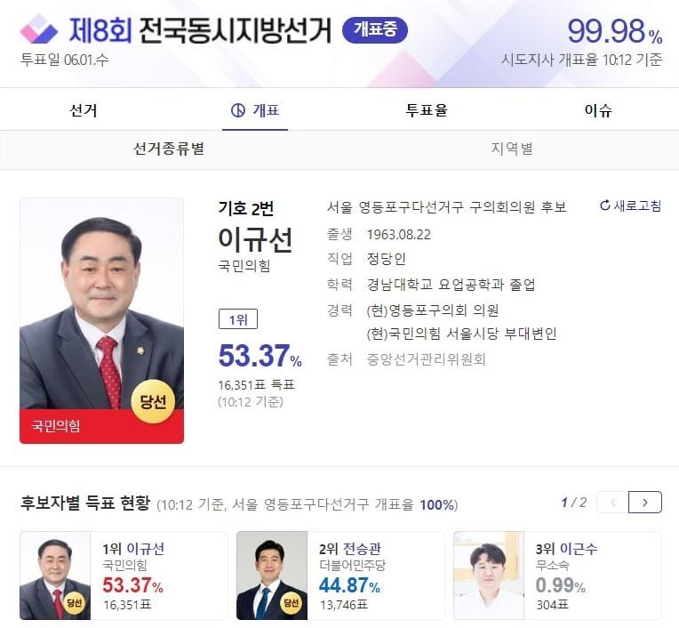Click candidate name 이규선 heading
Screen dimensions: 679x628
tap(255, 240)
